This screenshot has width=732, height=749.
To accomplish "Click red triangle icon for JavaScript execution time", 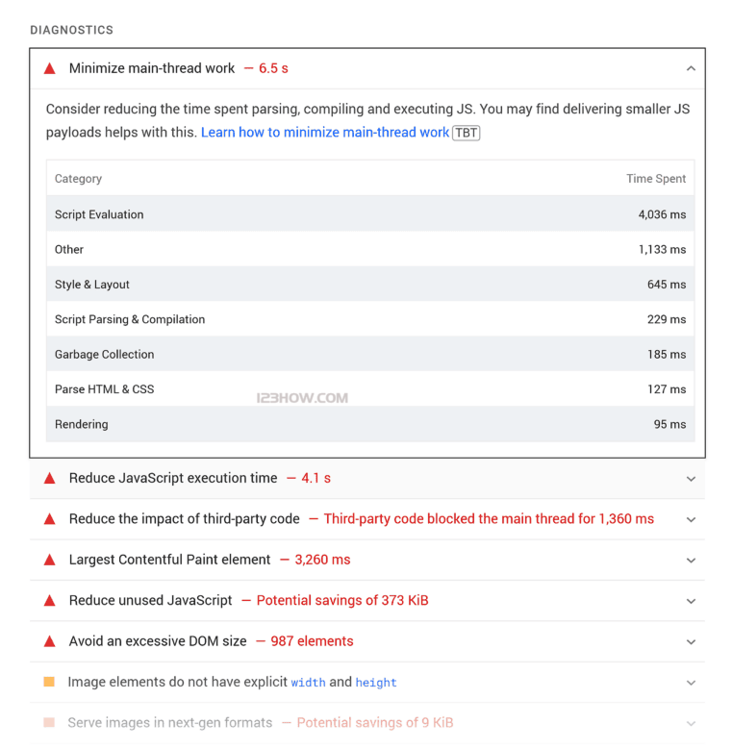I will tap(49, 479).
